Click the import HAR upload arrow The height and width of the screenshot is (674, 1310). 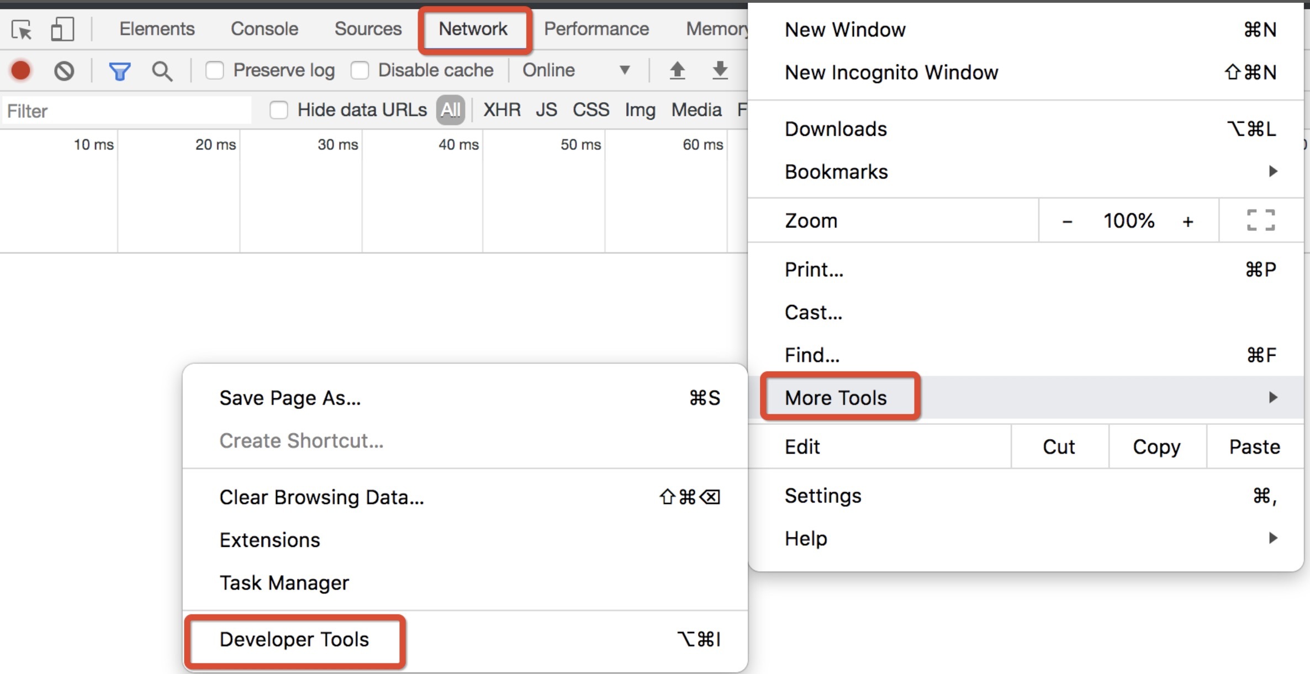coord(677,70)
